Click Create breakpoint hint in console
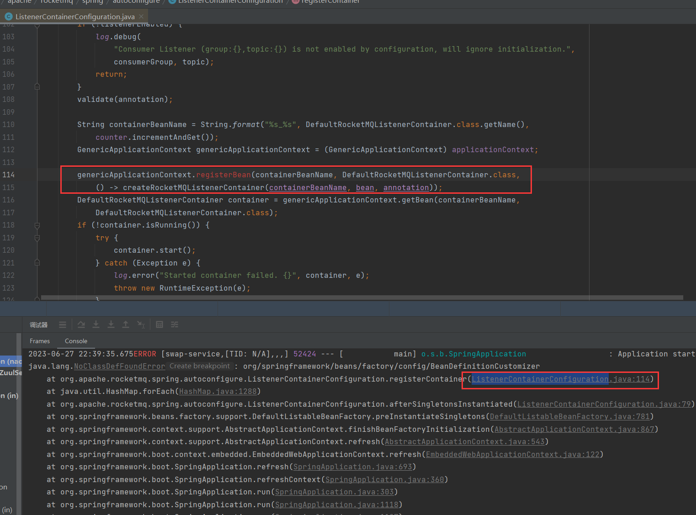This screenshot has width=696, height=515. [x=200, y=366]
